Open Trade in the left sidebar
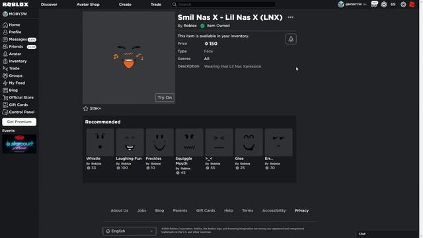The image size is (423, 238). click(11, 69)
